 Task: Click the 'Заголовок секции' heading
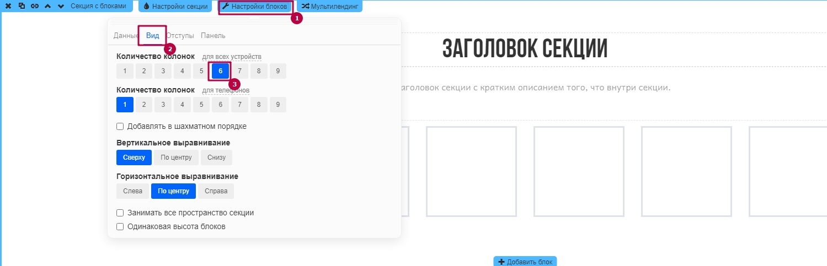[x=525, y=49]
